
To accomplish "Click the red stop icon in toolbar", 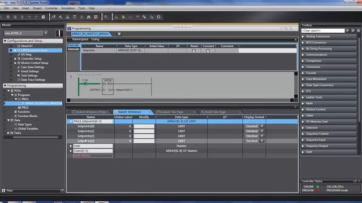I will point(96,17).
